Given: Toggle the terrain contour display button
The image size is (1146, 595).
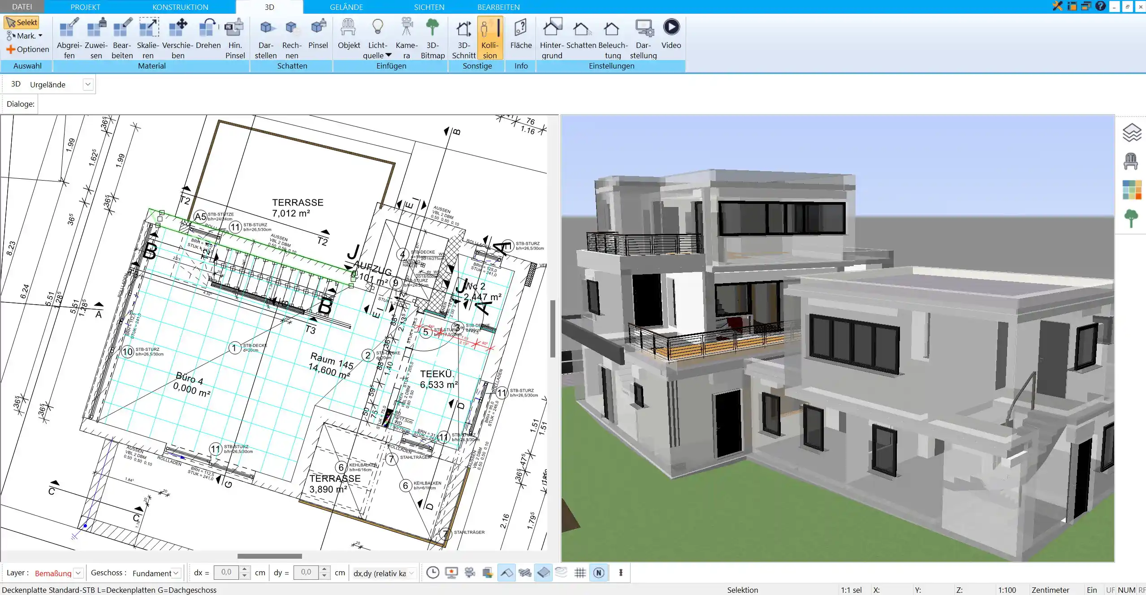Looking at the screenshot, I should (561, 573).
